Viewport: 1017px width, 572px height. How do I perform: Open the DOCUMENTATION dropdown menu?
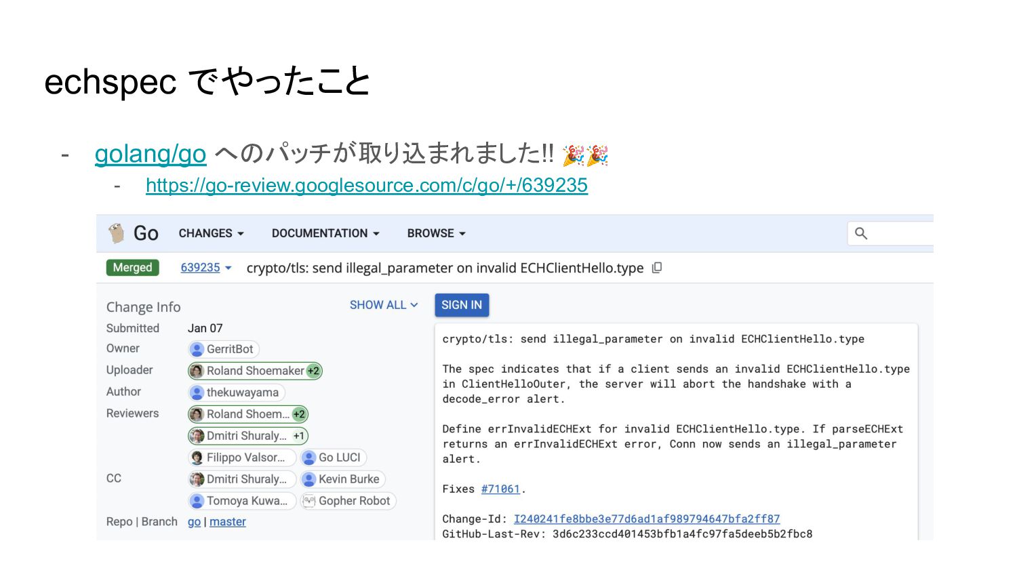coord(325,233)
